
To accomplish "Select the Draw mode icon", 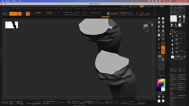I will 24,14.
